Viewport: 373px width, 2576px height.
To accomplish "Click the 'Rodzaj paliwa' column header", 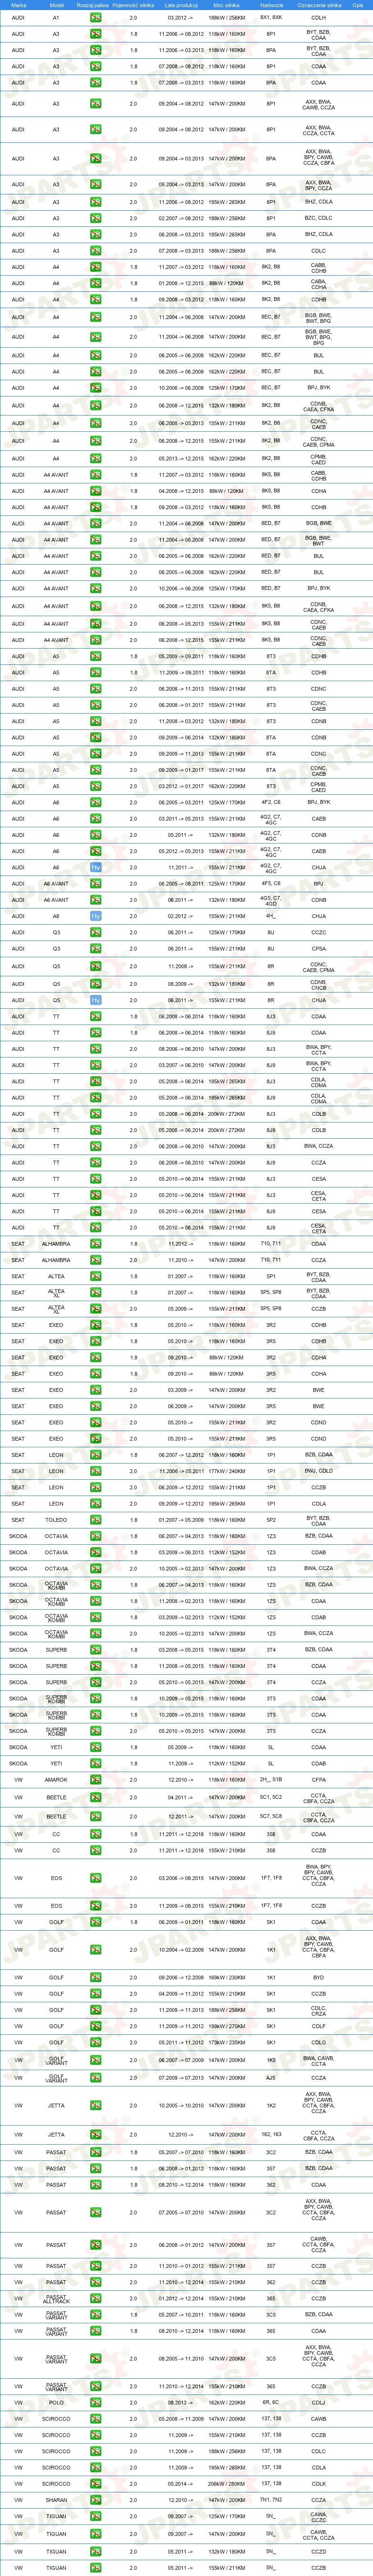I will click(x=93, y=5).
